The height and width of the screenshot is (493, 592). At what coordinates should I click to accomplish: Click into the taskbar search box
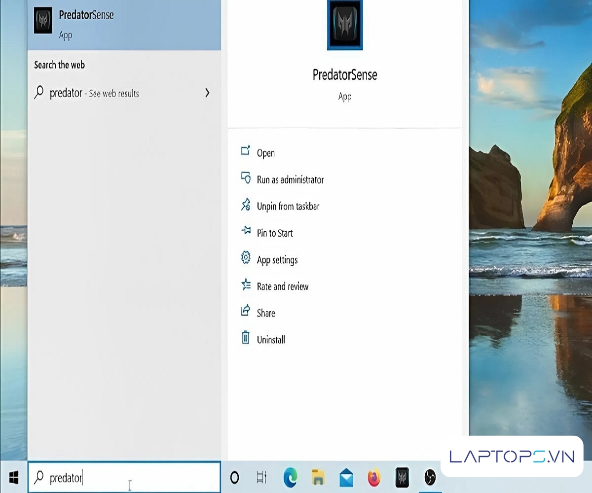tap(124, 477)
